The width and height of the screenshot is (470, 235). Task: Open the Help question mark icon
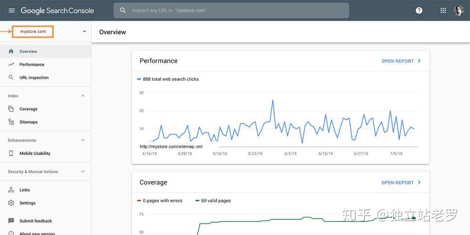click(419, 11)
